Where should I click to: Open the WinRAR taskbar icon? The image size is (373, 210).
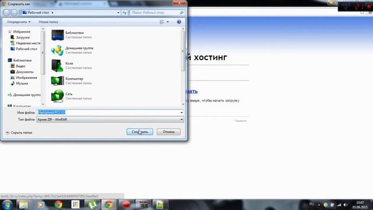click(143, 205)
